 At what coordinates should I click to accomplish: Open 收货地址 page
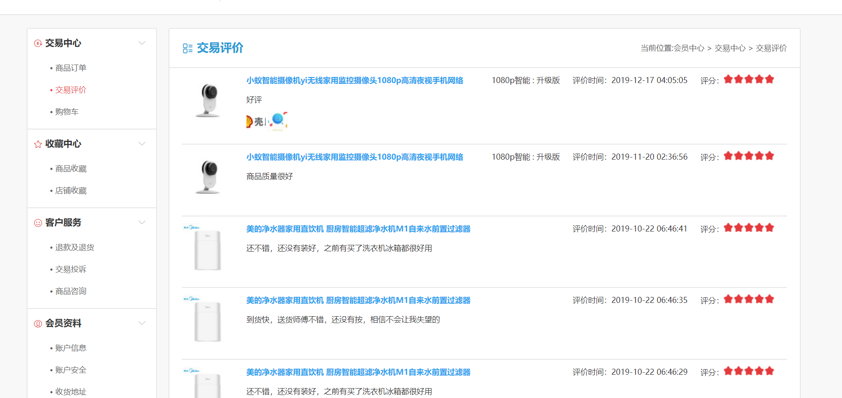point(71,392)
